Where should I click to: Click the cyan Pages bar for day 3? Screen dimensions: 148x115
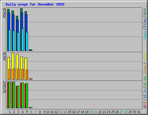tap(18, 41)
